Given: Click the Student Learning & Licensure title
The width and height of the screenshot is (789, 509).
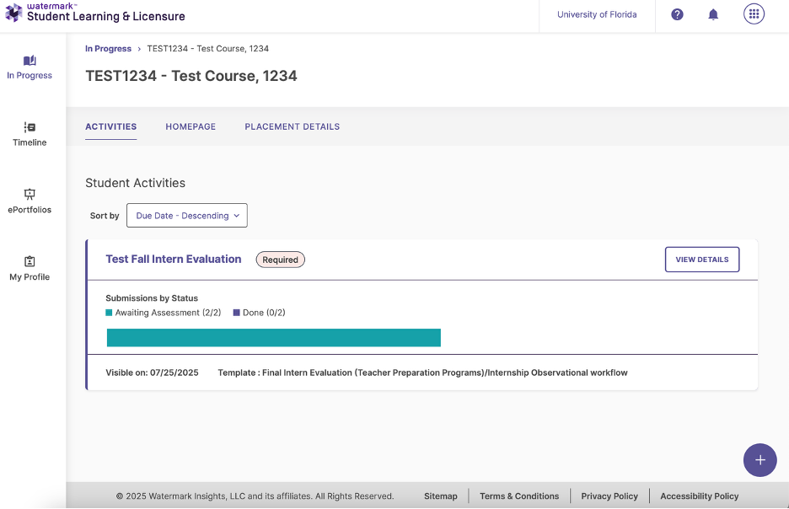Looking at the screenshot, I should point(106,17).
